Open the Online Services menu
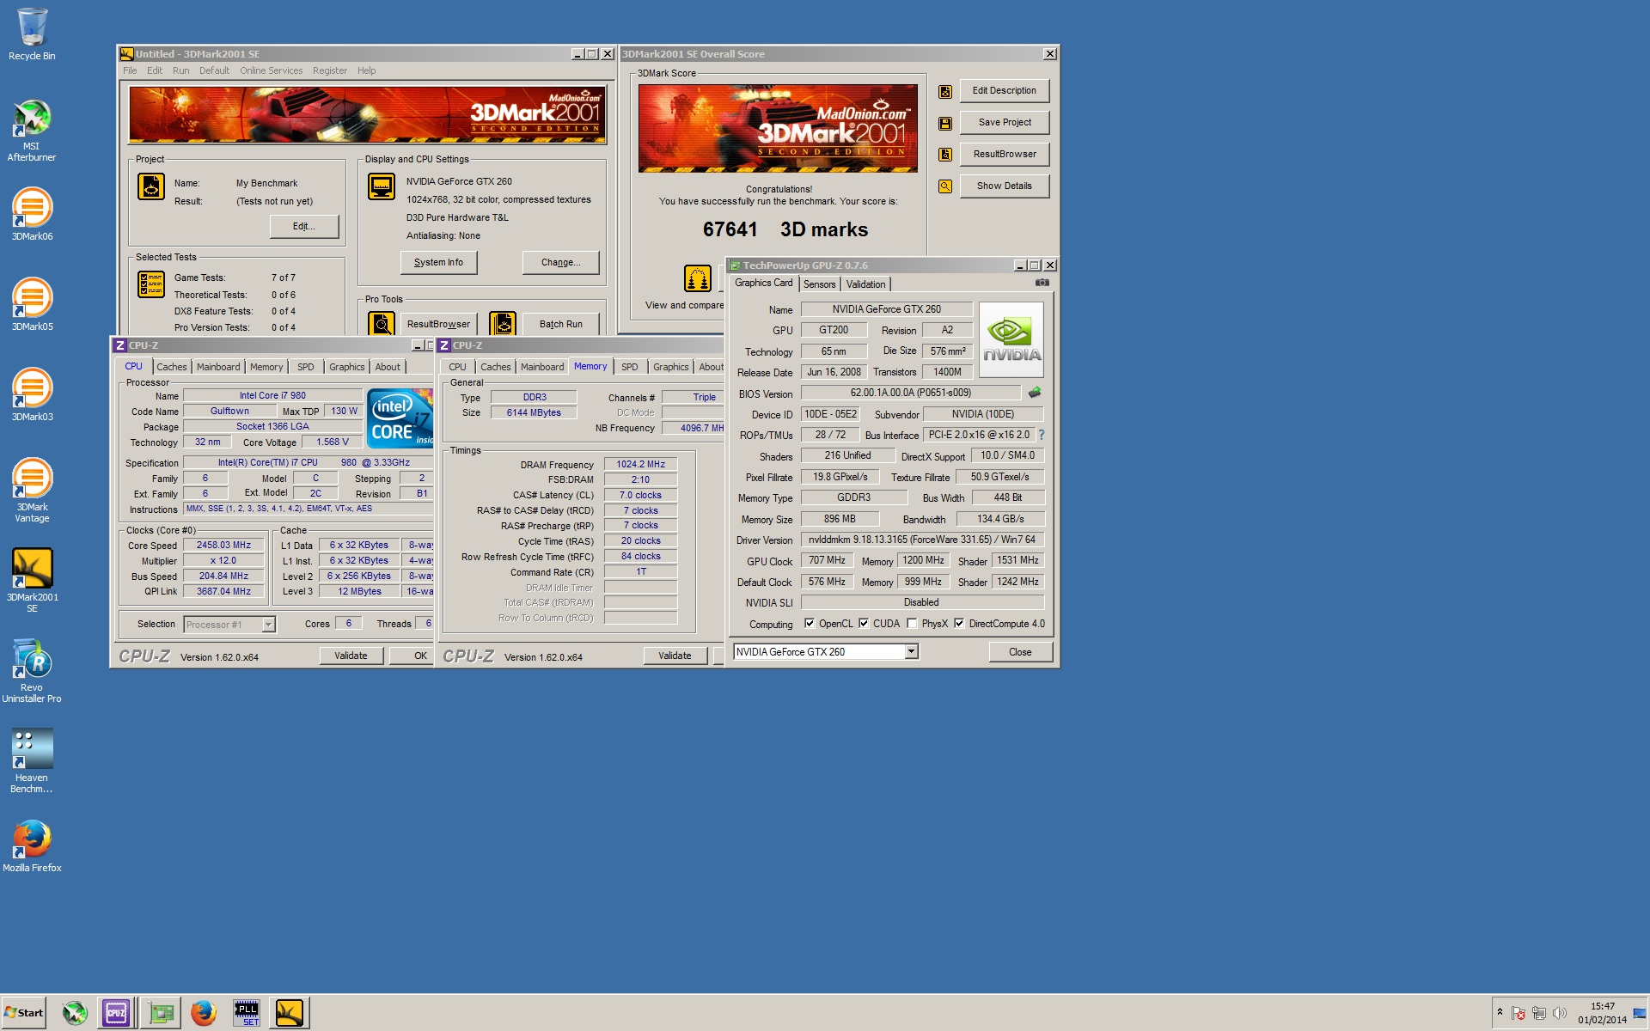The width and height of the screenshot is (1650, 1031). (272, 70)
